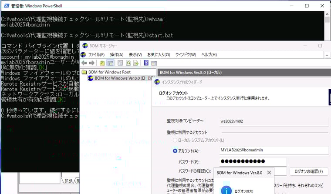Image resolution: width=331 pixels, height=194 pixels.
Task: Select BOM for Windows Ver.8.0 (ローカル) tree item
Action: point(124,78)
